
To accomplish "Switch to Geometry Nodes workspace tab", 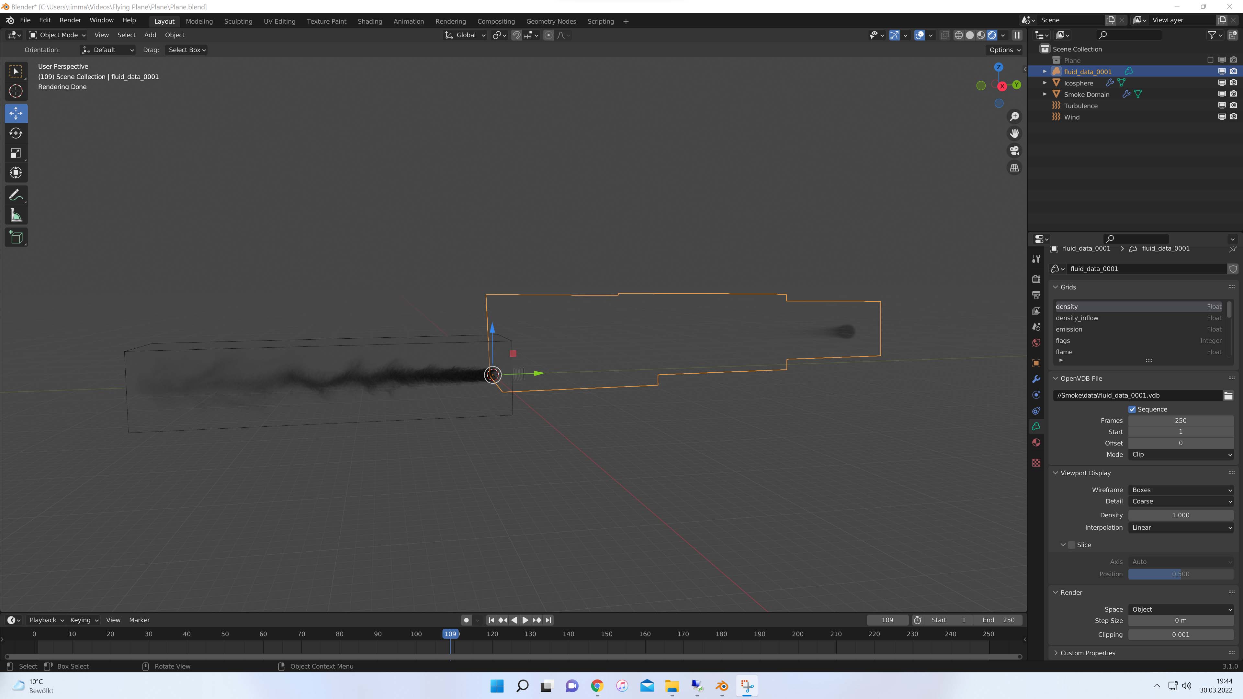I will [x=551, y=21].
